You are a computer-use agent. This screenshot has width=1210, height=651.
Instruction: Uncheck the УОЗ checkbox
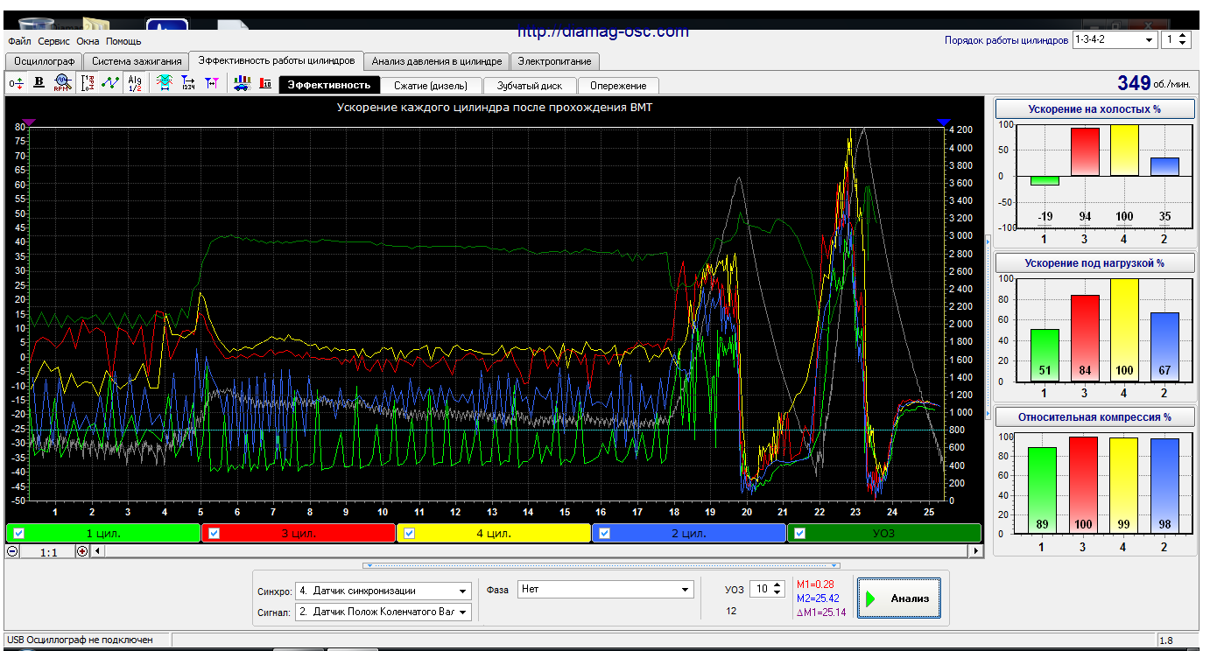[x=799, y=533]
